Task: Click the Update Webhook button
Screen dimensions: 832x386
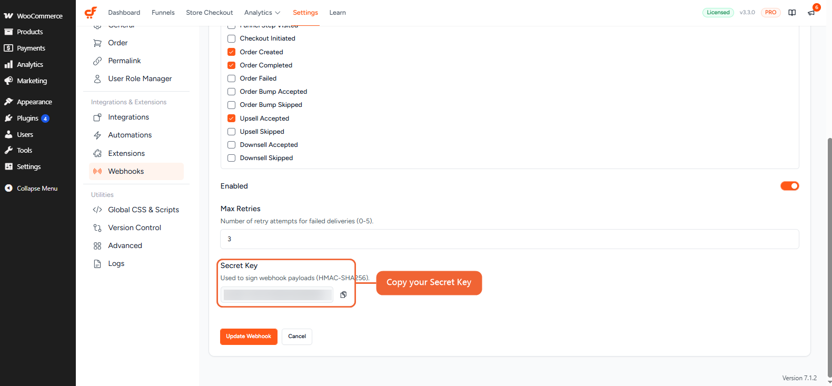Action: tap(249, 336)
